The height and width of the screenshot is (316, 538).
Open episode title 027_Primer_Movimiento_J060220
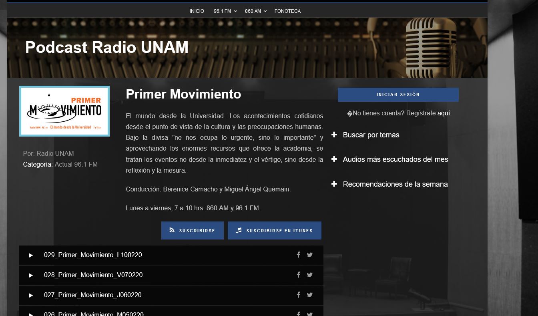click(x=93, y=295)
